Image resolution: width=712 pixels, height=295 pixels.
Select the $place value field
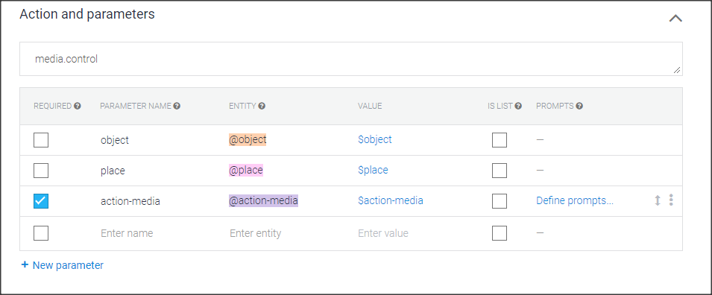tap(373, 170)
